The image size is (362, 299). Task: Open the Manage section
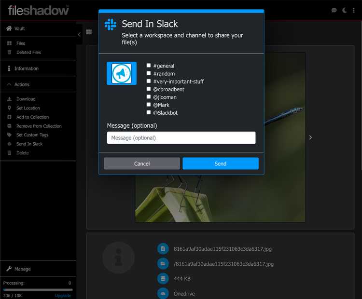[22, 269]
